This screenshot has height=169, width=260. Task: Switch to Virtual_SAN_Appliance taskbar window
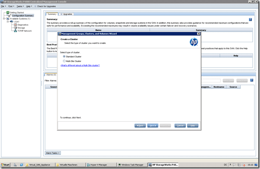[40, 165]
